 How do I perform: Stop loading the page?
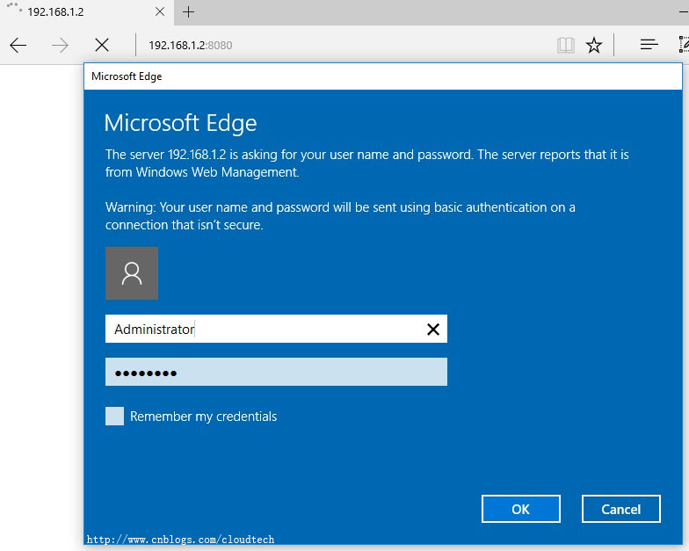pyautogui.click(x=102, y=45)
